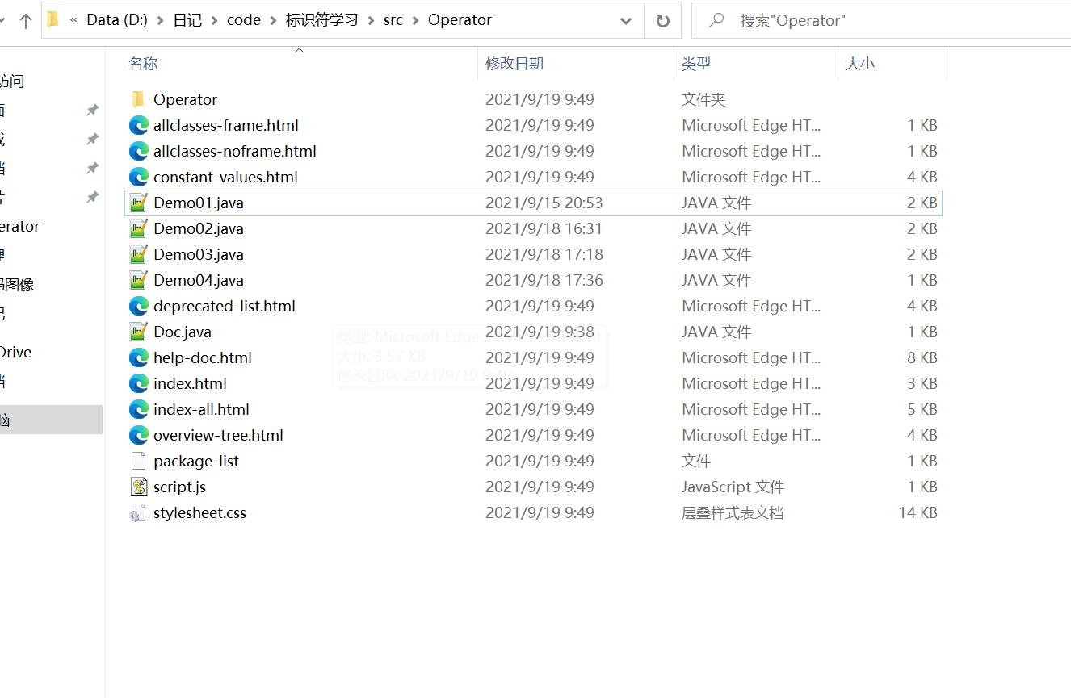The height and width of the screenshot is (698, 1071).
Task: Click the Edge icon next to help-doc.html
Action: [x=139, y=357]
